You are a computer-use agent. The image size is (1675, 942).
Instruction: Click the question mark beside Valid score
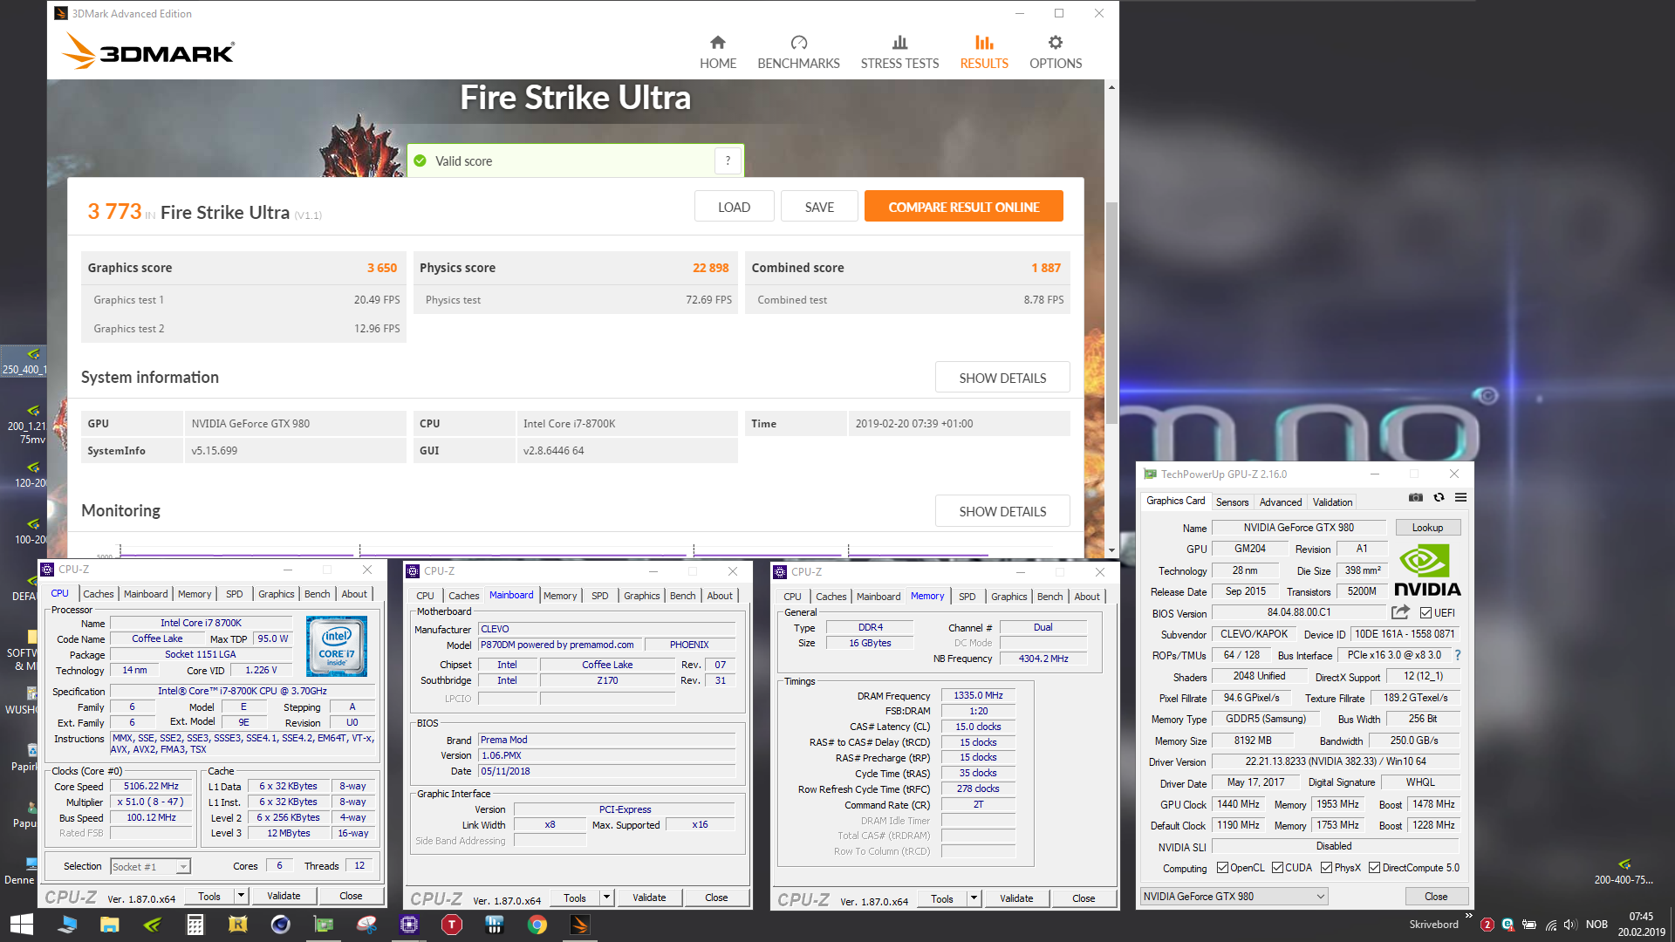point(728,160)
